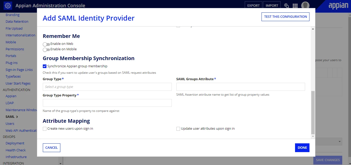Click the Done button
This screenshot has height=165, width=351.
[x=302, y=148]
